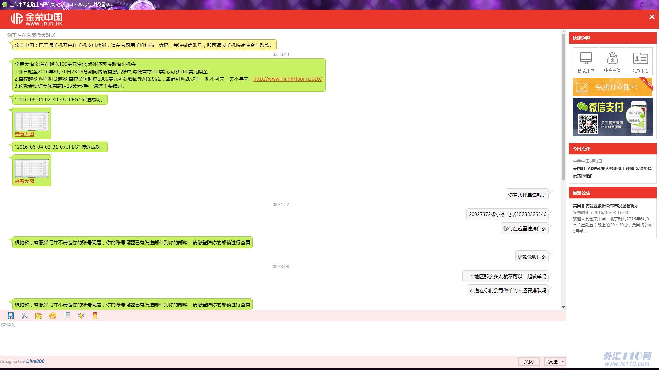This screenshot has height=370, width=659.
Task: Open 美国5月ADP就业人数 daily review article
Action: pos(612,172)
